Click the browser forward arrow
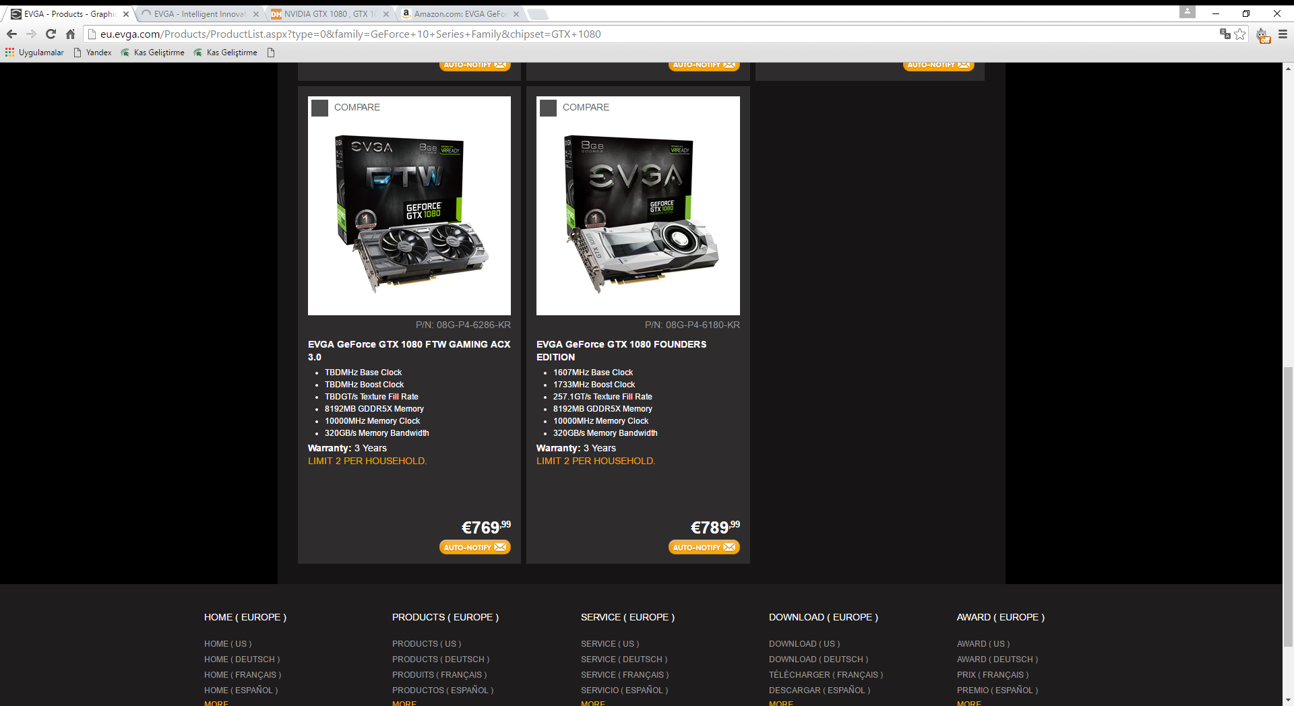The image size is (1294, 706). (31, 34)
